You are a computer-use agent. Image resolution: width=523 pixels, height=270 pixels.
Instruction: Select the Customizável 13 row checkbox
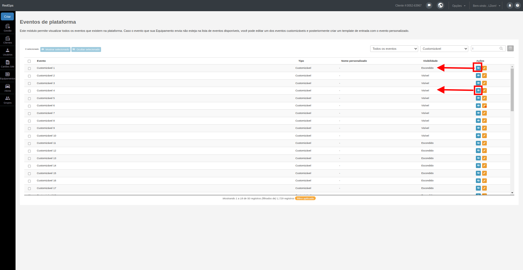pyautogui.click(x=29, y=159)
